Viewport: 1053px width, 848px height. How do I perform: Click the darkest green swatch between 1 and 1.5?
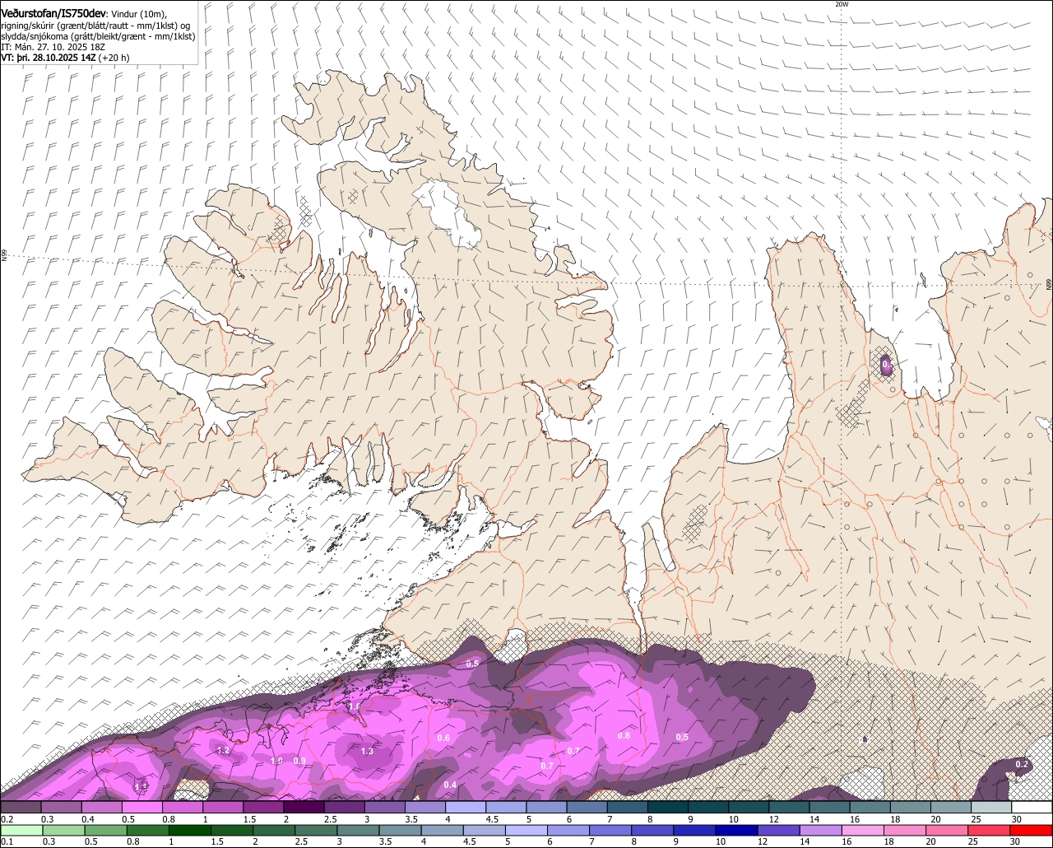click(x=189, y=830)
